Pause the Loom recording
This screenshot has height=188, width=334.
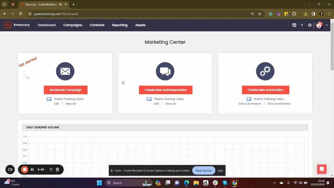pyautogui.click(x=32, y=169)
